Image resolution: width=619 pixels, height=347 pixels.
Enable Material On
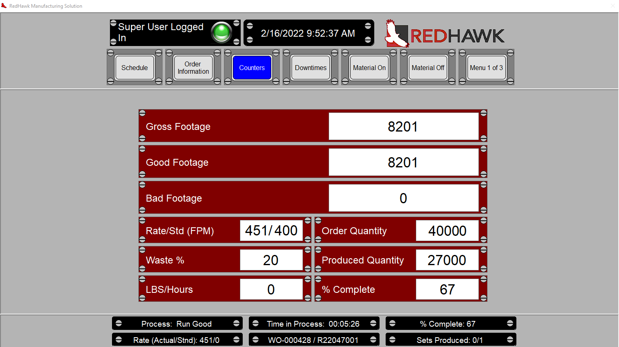coord(369,68)
